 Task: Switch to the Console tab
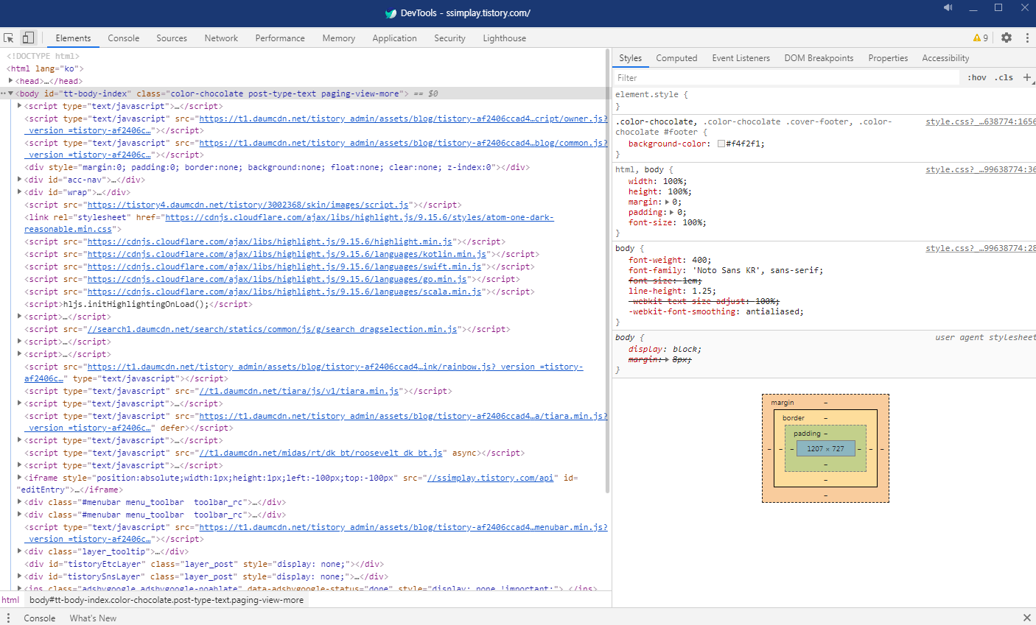(123, 38)
